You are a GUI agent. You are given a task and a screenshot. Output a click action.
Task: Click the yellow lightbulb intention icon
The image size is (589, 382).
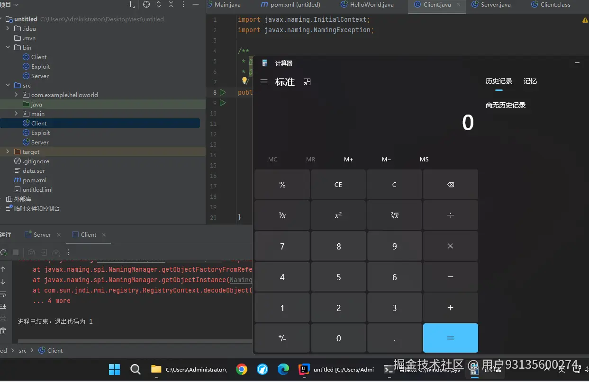[245, 81]
